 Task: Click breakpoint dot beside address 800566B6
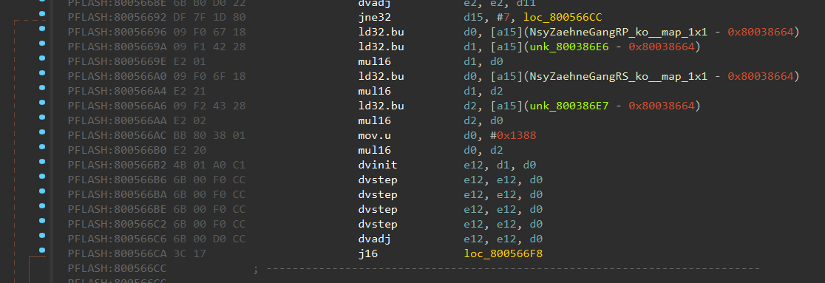[x=42, y=176]
